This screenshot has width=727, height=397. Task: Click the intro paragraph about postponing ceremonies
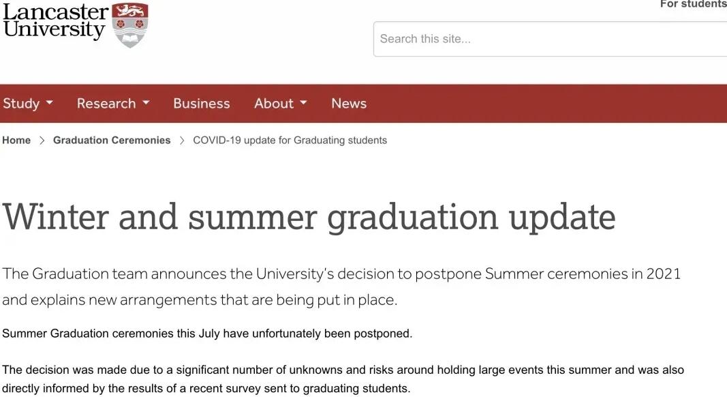341,286
